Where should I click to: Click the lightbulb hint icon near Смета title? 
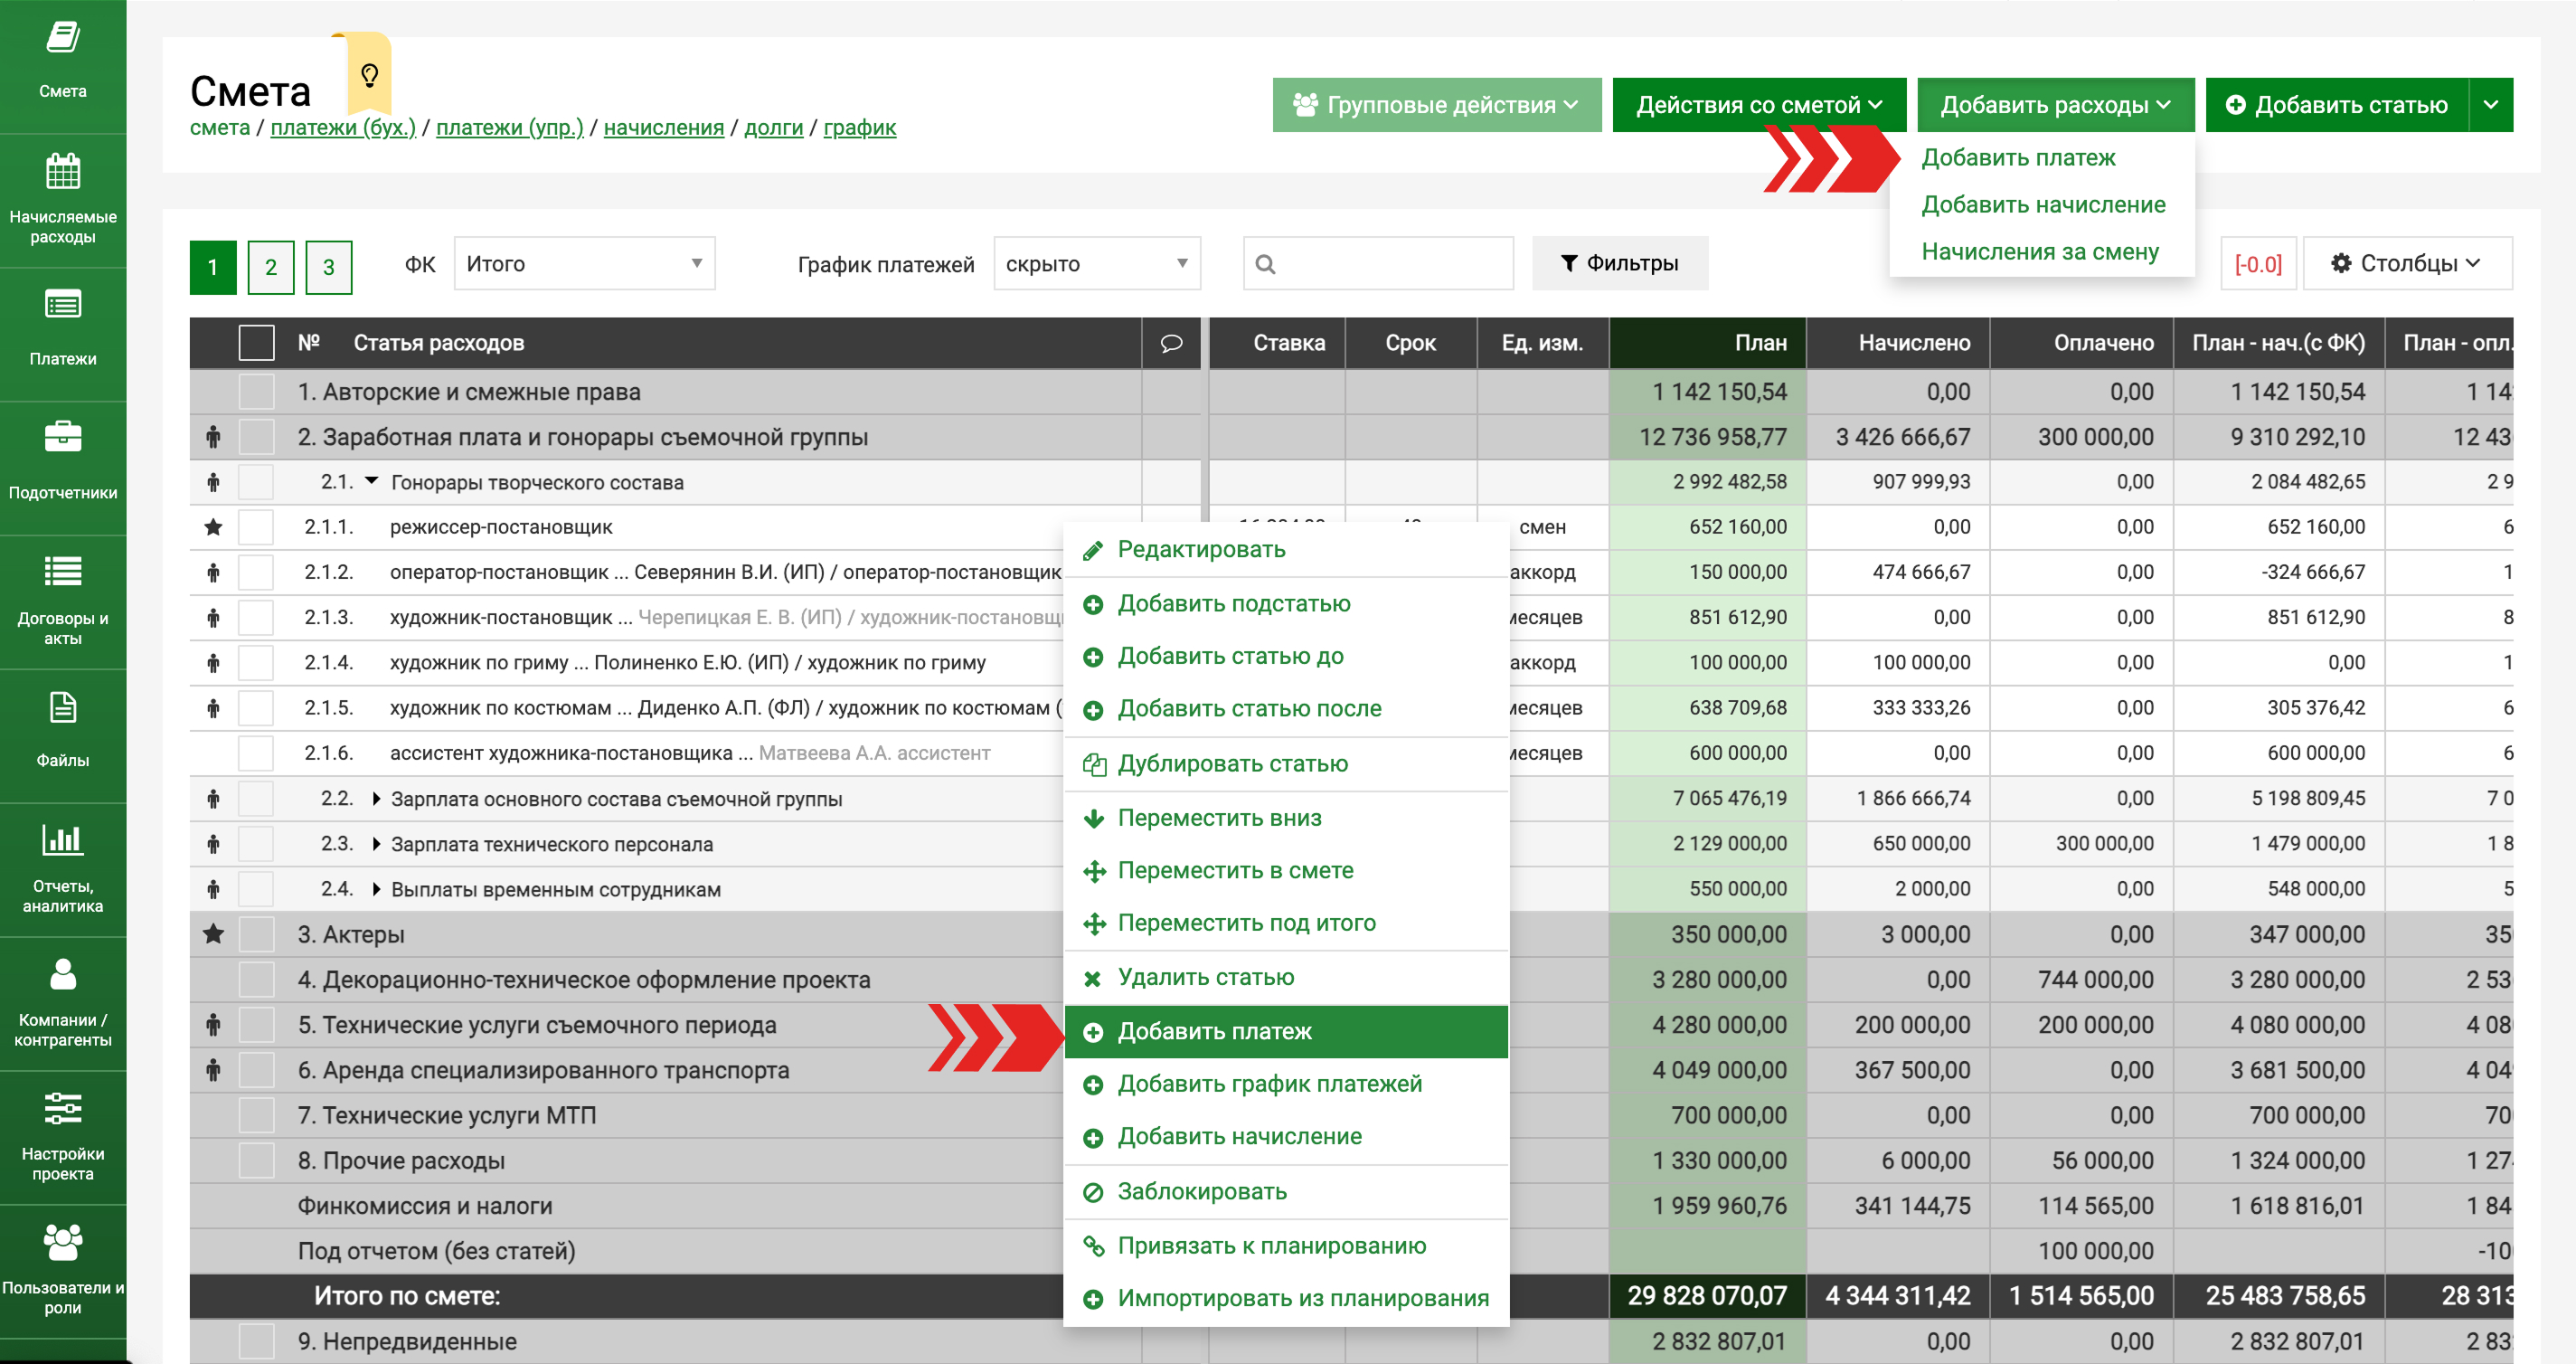369,75
